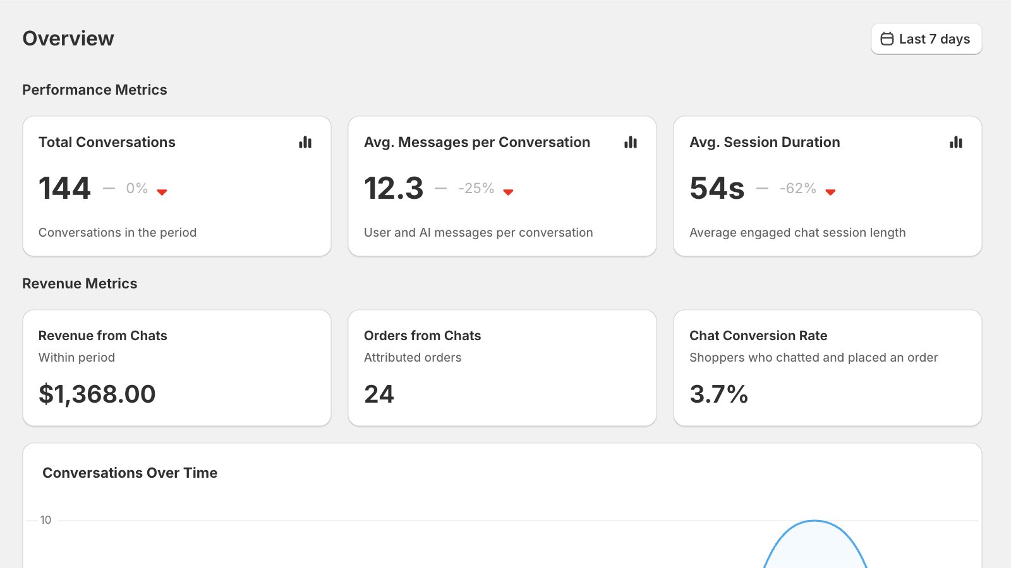Click the Revenue Metrics section heading

coord(80,283)
